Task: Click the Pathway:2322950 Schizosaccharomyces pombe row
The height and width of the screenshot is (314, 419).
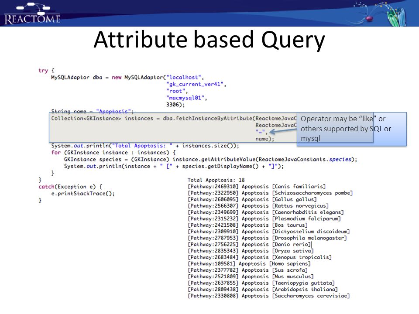Action: click(x=270, y=193)
